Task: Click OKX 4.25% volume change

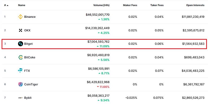Action: pyautogui.click(x=104, y=33)
